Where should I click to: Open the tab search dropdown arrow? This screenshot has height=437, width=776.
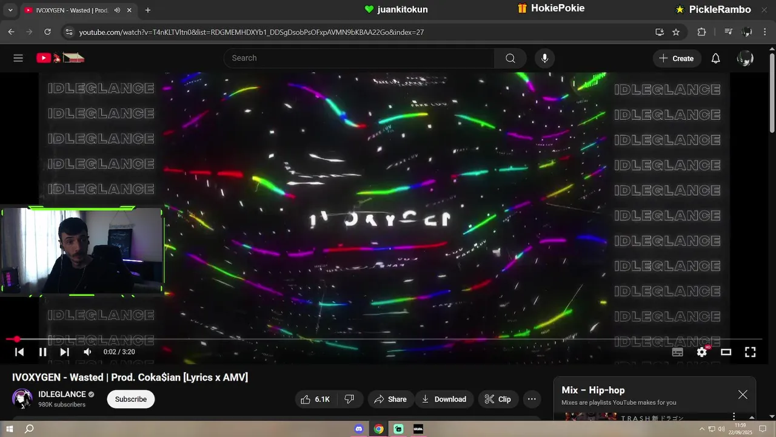tap(9, 10)
